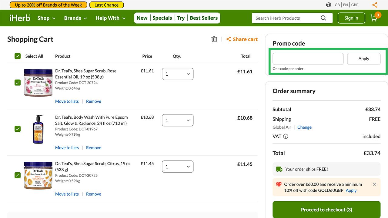Open the Dr Teal's Body Wash thumbnail
Screen dimensions: 388x218
coord(38,129)
